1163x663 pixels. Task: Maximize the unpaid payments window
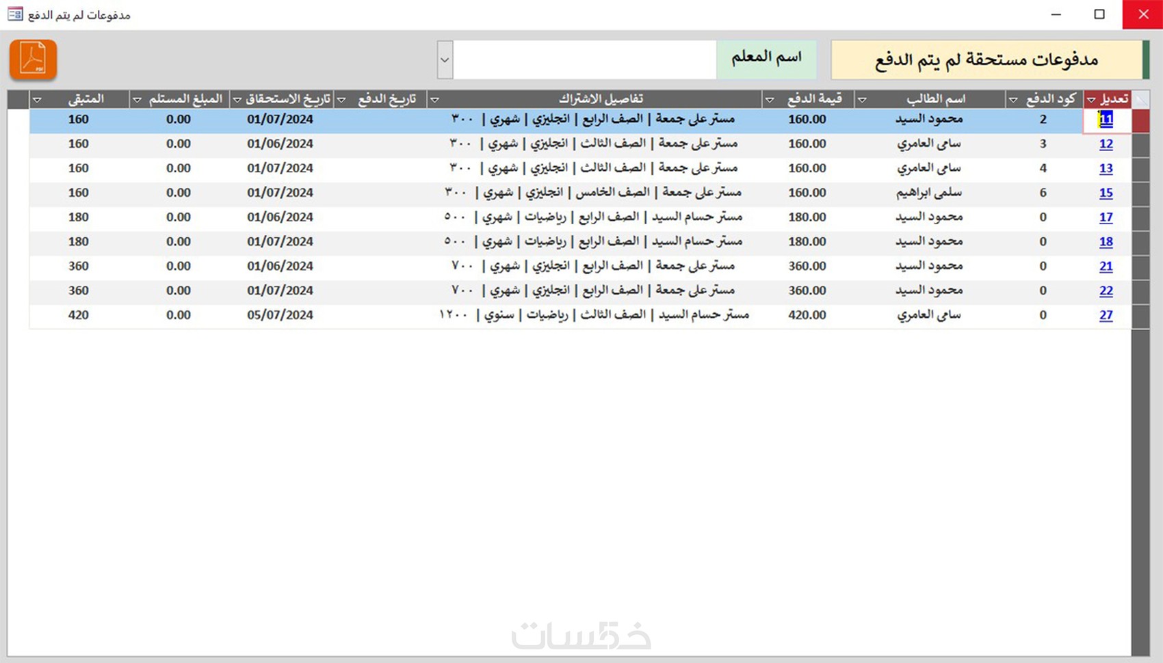(x=1099, y=14)
